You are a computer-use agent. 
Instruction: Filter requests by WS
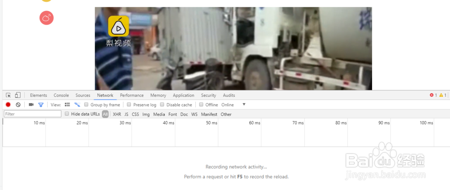[x=194, y=114]
